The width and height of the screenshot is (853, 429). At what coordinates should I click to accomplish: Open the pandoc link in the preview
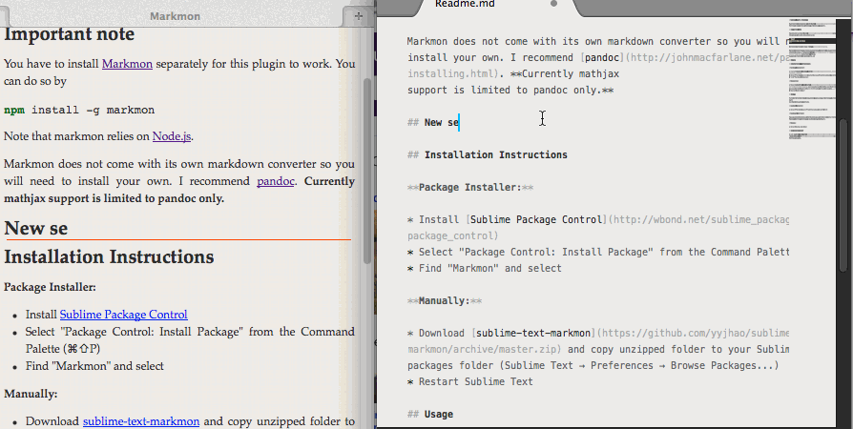click(x=276, y=181)
